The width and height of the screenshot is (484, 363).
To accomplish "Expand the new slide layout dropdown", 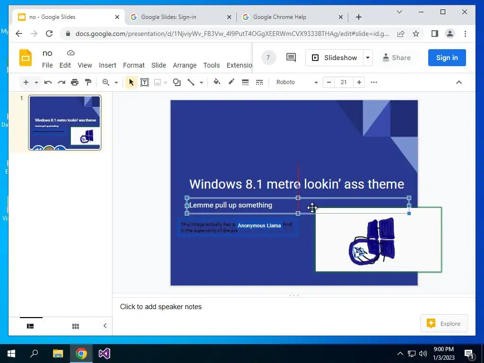I will (x=36, y=82).
